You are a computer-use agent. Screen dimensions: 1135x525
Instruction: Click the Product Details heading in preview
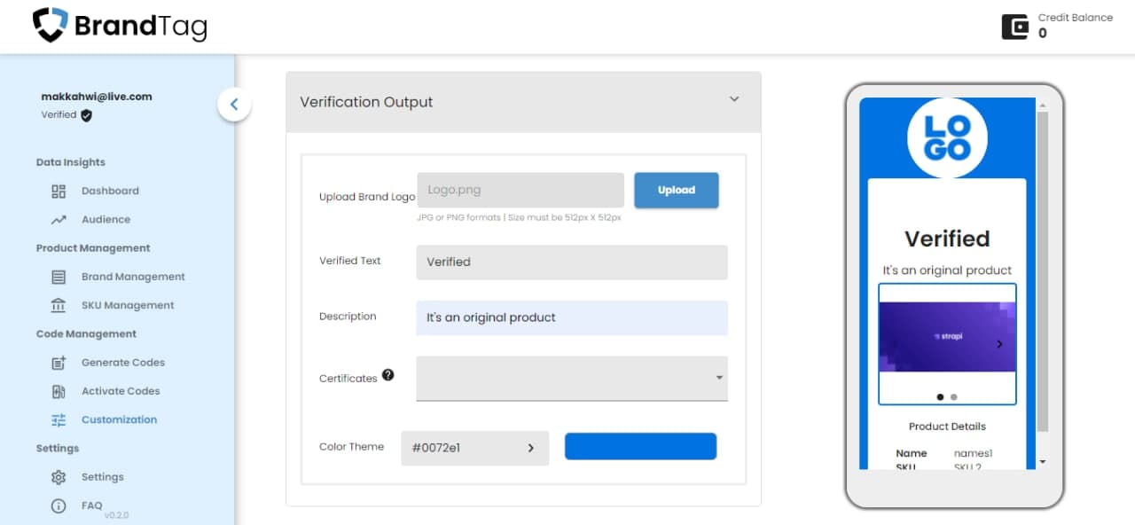pos(947,427)
